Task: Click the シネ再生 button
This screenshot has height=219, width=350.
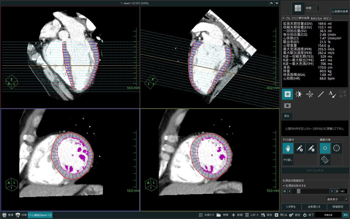Action: point(291,207)
